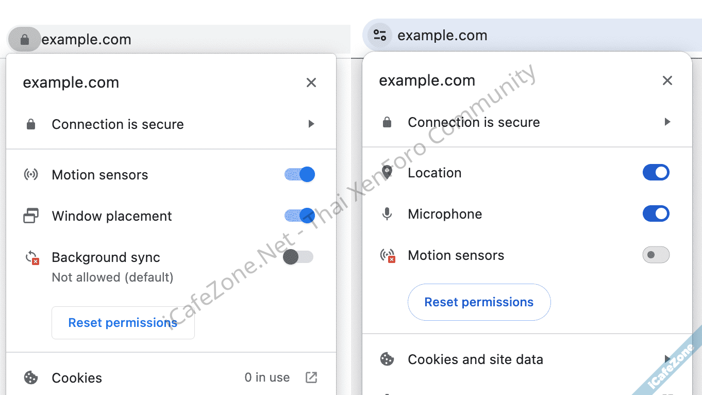Open Cookies via the external link icon
This screenshot has width=702, height=395.
tap(311, 377)
